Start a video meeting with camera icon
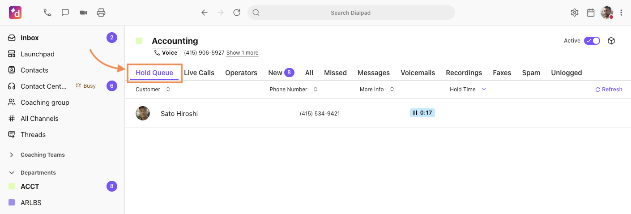Image resolution: width=631 pixels, height=214 pixels. tap(83, 13)
